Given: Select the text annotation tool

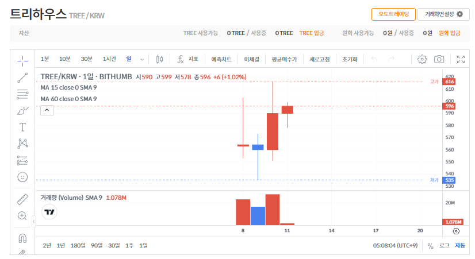Looking at the screenshot, I should point(22,127).
